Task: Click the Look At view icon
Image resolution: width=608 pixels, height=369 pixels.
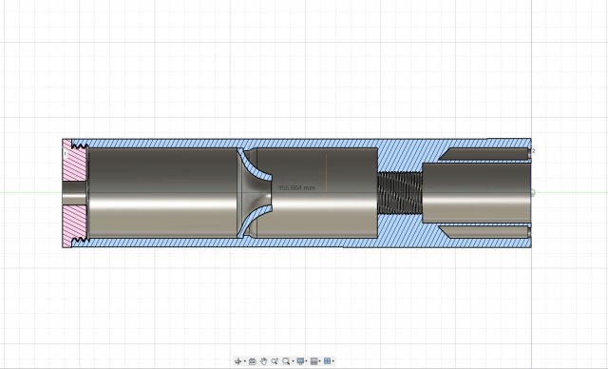Action: coord(253,361)
